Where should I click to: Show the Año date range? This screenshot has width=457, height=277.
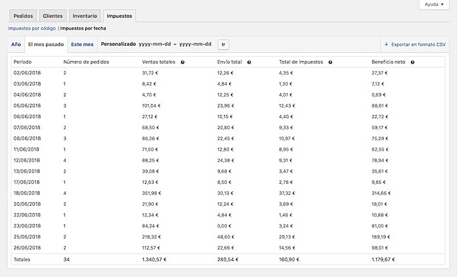click(x=16, y=45)
